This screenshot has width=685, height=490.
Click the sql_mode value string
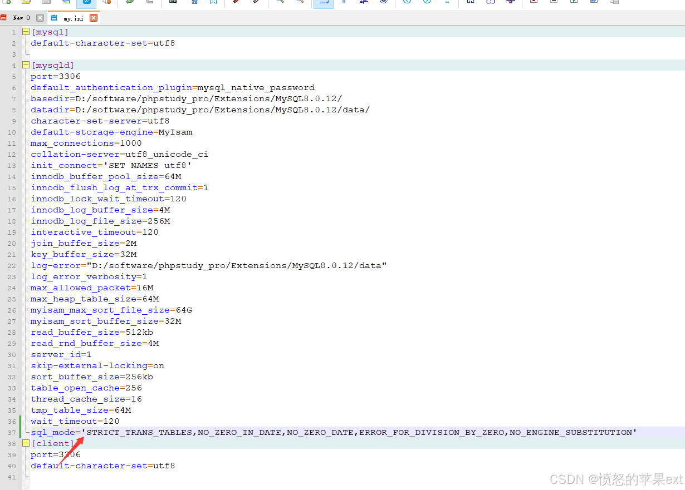click(x=359, y=432)
